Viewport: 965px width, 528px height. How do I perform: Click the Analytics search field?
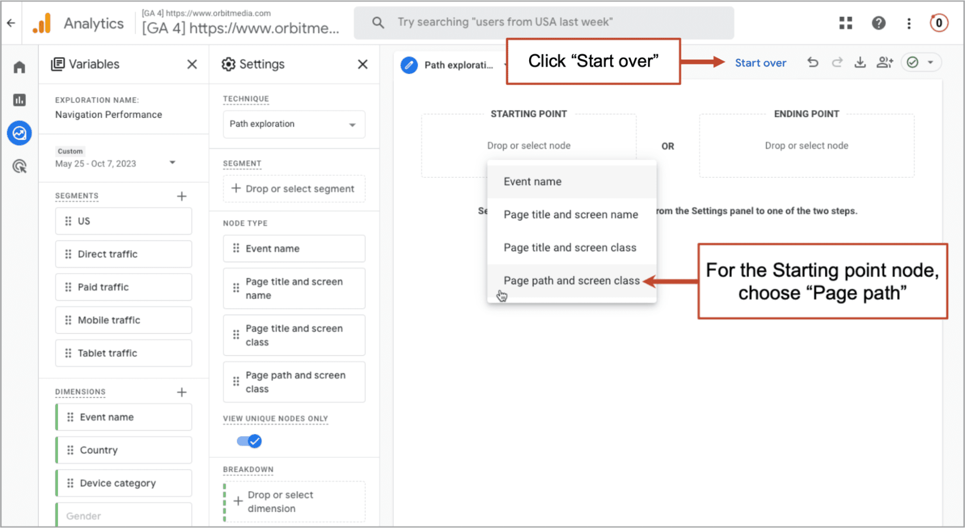[543, 22]
